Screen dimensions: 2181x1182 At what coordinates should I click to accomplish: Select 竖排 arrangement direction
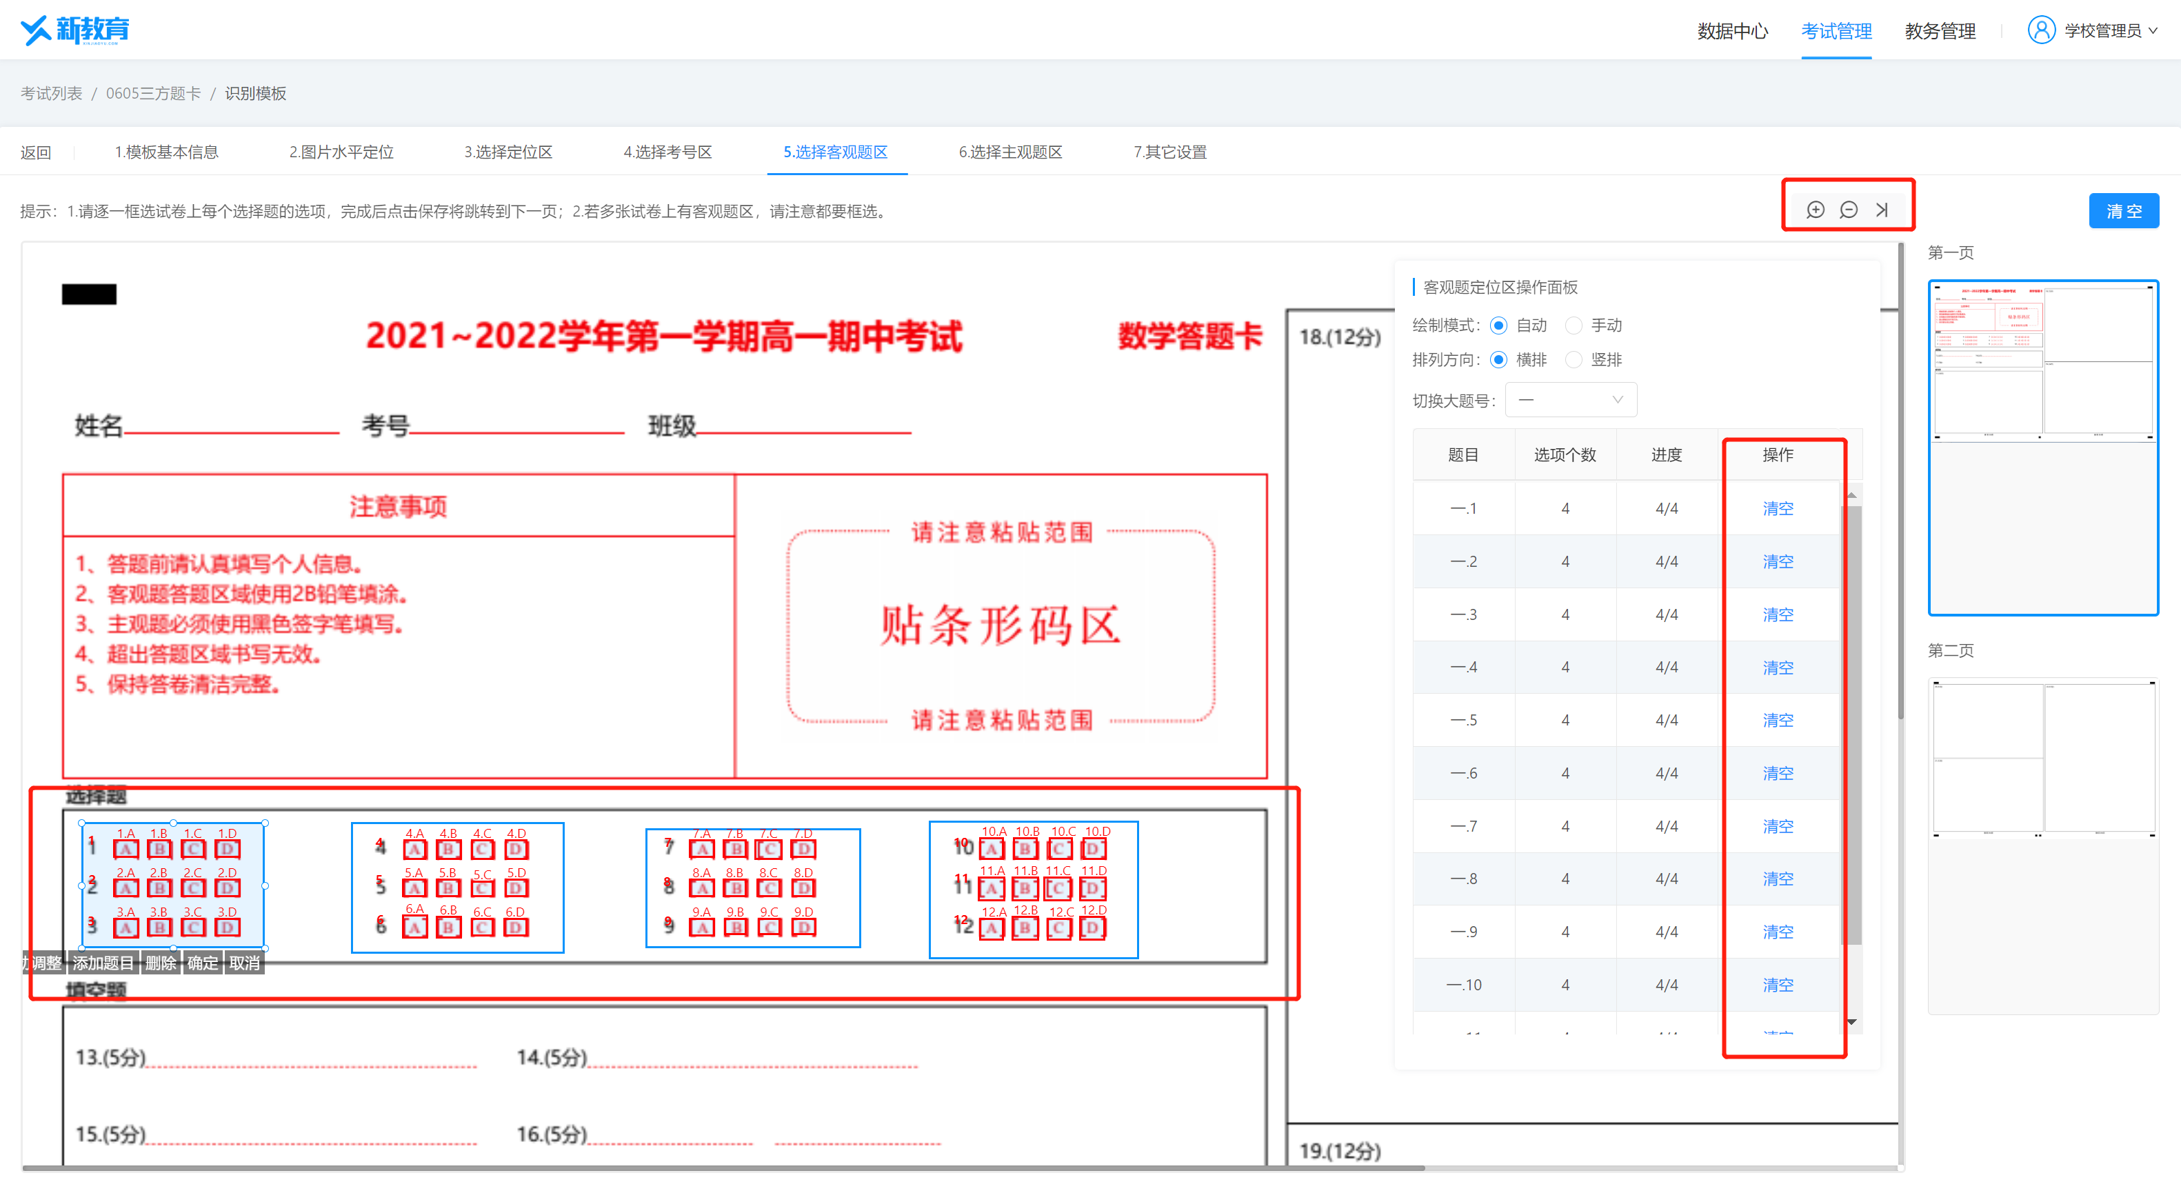(x=1573, y=361)
